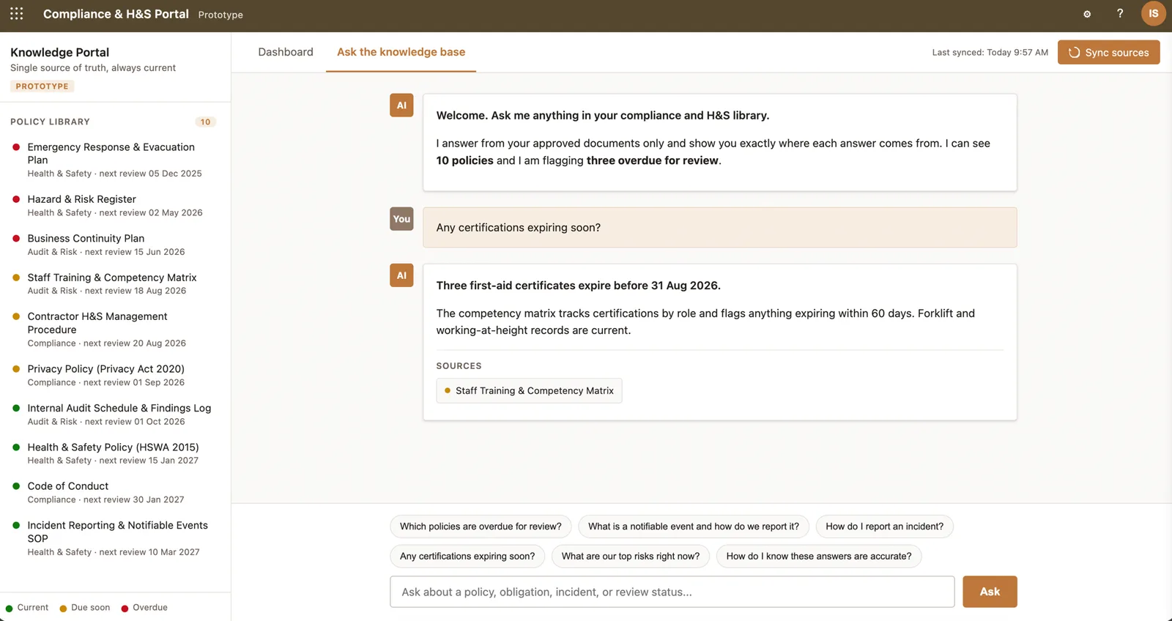Open Business Continuity Plan in the library
This screenshot has width=1172, height=621.
[x=115, y=245]
